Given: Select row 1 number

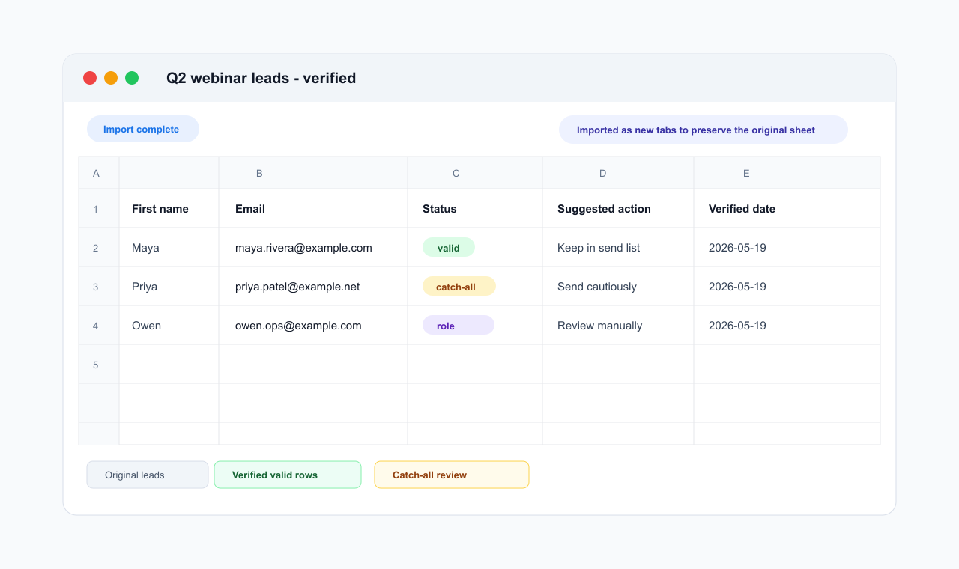Looking at the screenshot, I should coord(99,209).
